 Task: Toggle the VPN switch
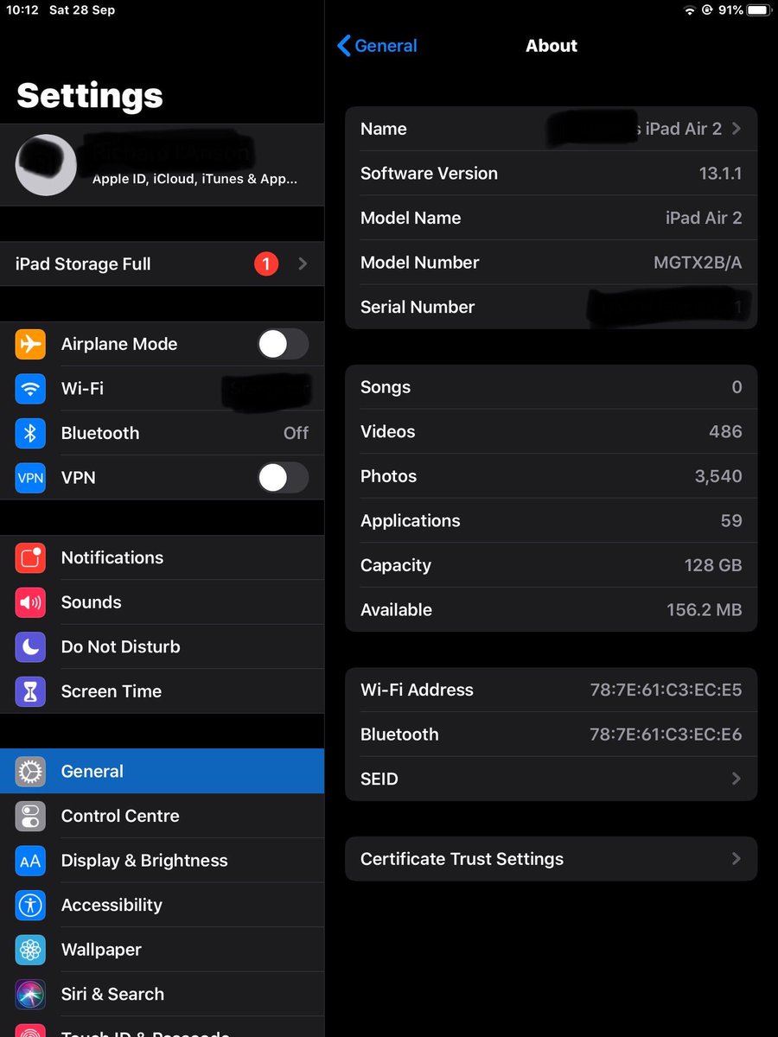click(283, 478)
